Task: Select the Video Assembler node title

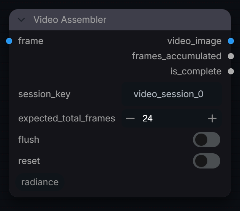Action: [70, 20]
